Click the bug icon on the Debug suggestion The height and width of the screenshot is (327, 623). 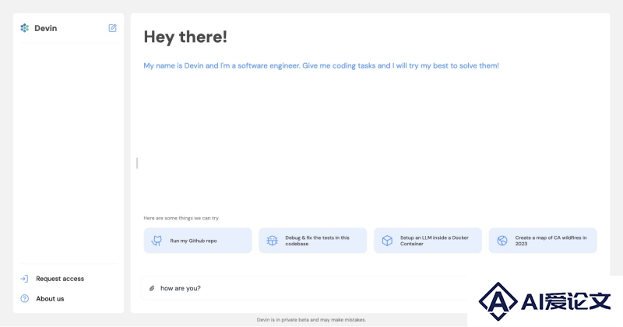click(272, 241)
